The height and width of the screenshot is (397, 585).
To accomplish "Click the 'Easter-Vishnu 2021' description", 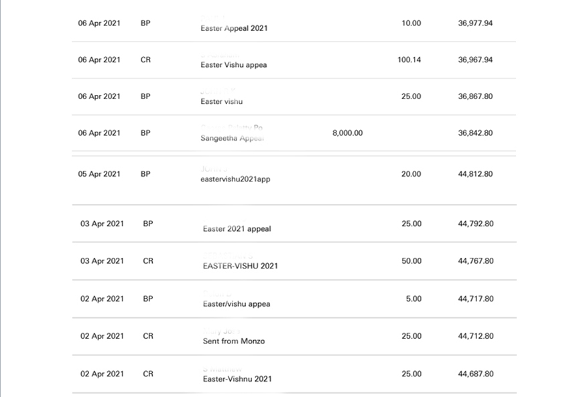I will (237, 379).
